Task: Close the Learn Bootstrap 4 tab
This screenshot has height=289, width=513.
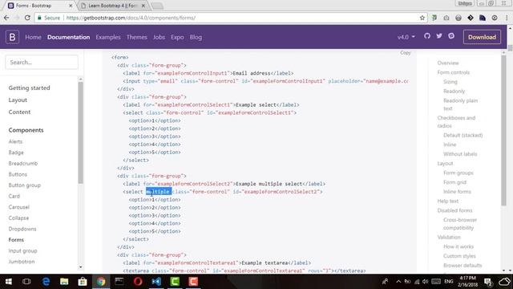Action: pos(143,6)
